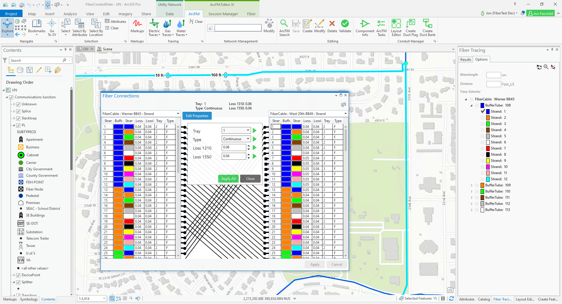Open the Session Manager ribbon tab

(223, 14)
